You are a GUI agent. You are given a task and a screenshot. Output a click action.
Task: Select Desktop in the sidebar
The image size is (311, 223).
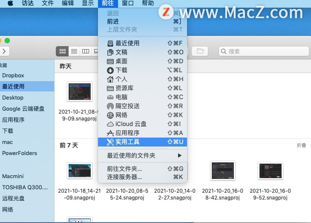27,97
